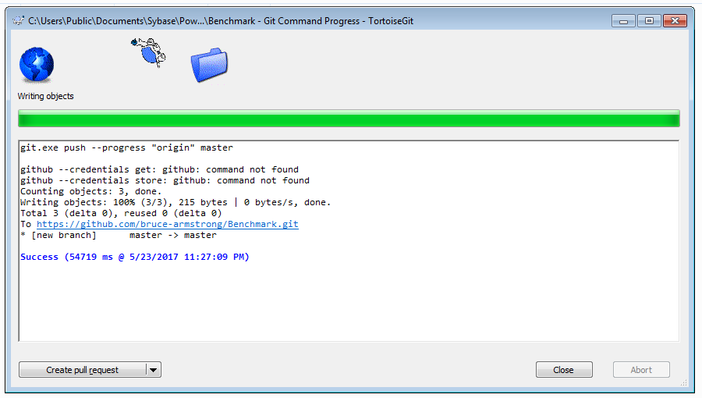Viewport: 702px width, 398px height.
Task: Click the '[new branch] master -> master' line
Action: [x=119, y=235]
